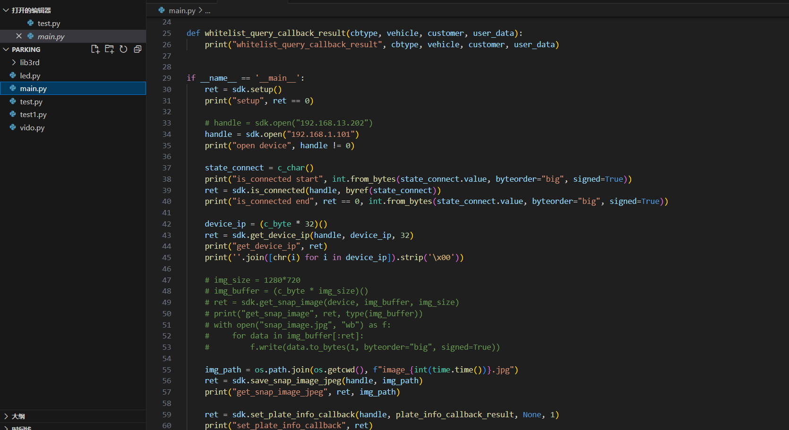Click line number 42 in the gutter
Image resolution: width=789 pixels, height=430 pixels.
tap(167, 224)
